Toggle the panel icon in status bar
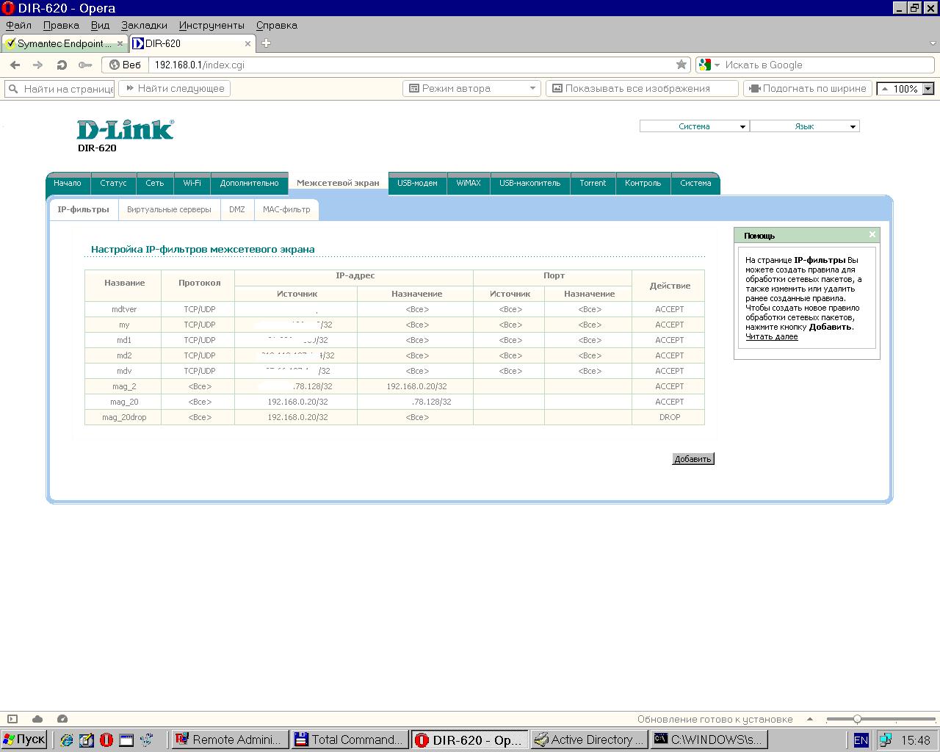Image resolution: width=940 pixels, height=752 pixels. [12, 719]
